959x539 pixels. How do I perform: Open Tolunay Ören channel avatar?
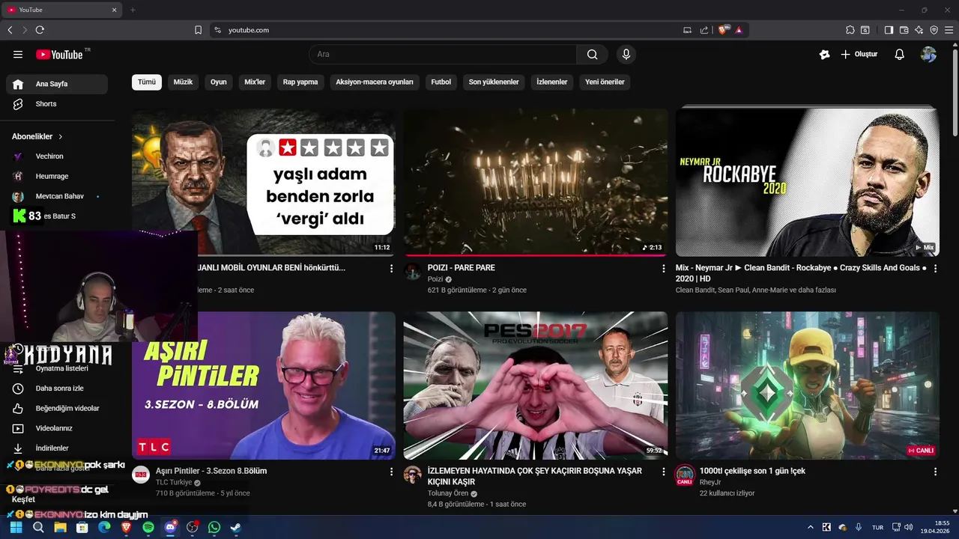pyautogui.click(x=413, y=475)
